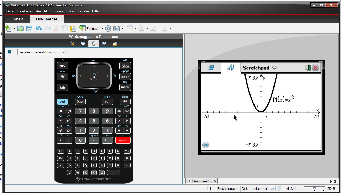This screenshot has width=341, height=193.
Task: Open the Extras menu
Action: click(70, 11)
